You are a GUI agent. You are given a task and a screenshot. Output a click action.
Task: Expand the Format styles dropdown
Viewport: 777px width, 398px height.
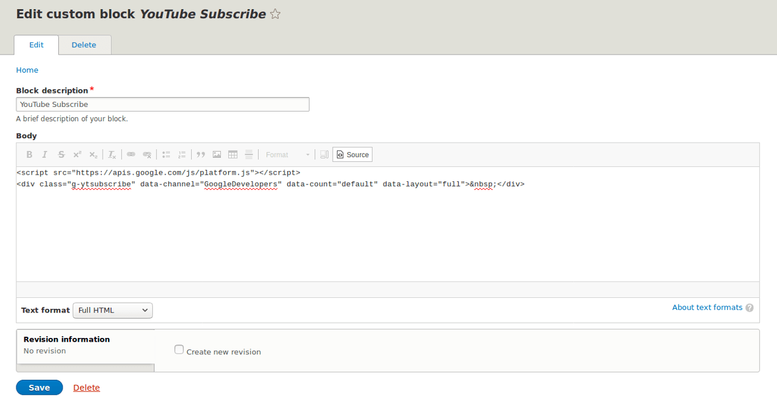click(x=288, y=155)
